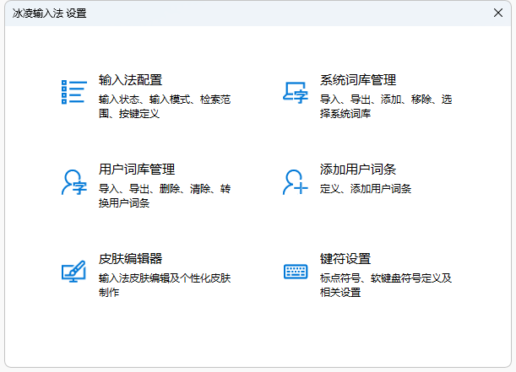Click the description 定义、添加用户词条
Viewport: 516px width, 372px height.
365,189
